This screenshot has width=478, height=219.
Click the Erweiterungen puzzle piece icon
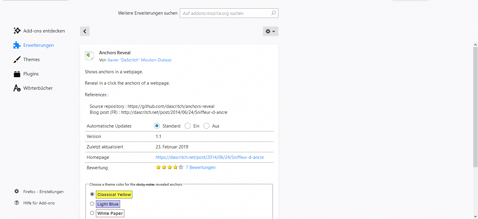(x=17, y=45)
